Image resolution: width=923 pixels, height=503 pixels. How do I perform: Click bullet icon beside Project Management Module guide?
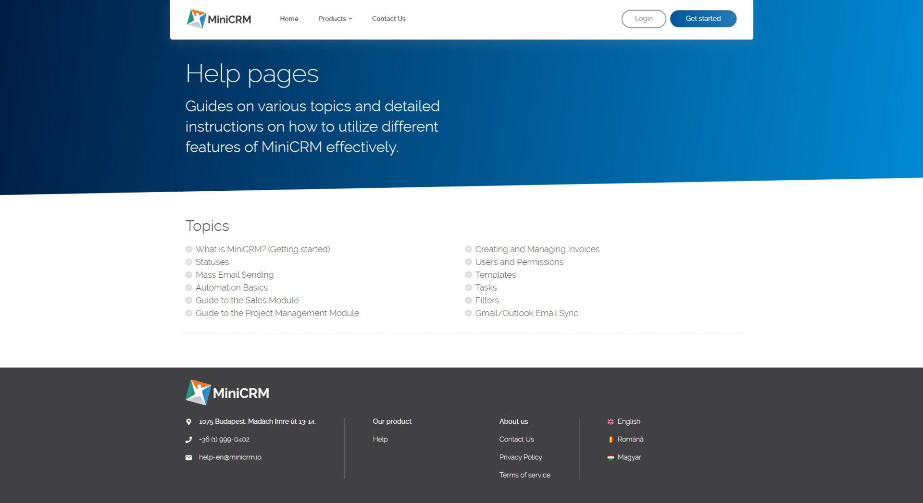point(189,313)
